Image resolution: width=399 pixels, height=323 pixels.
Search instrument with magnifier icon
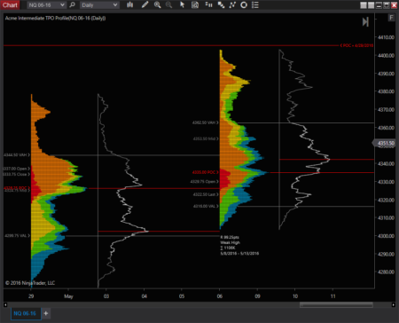(x=72, y=4)
